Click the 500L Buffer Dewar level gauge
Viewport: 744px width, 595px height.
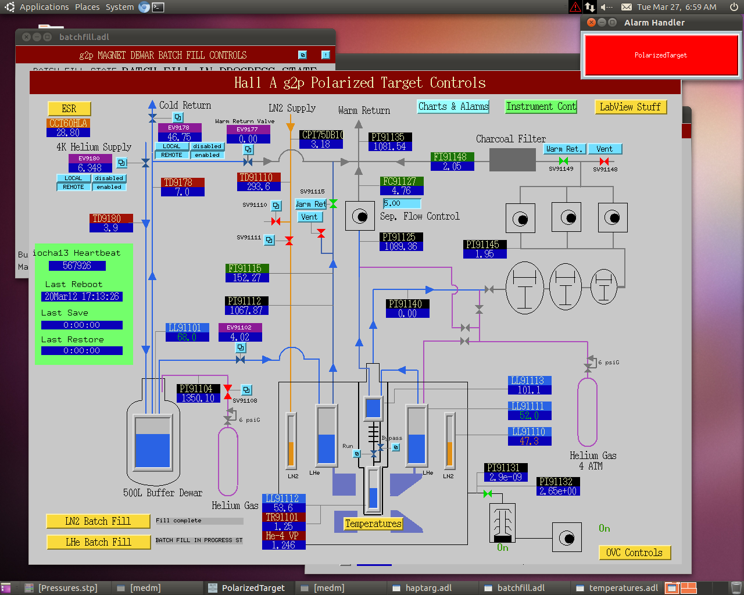point(152,442)
